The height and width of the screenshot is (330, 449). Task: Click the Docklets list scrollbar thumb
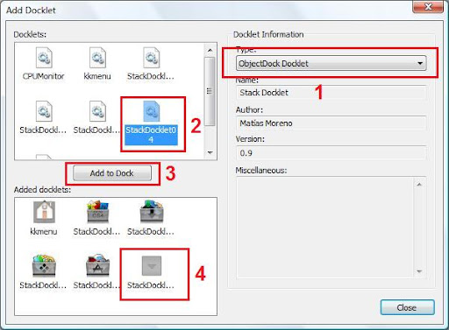coord(210,91)
